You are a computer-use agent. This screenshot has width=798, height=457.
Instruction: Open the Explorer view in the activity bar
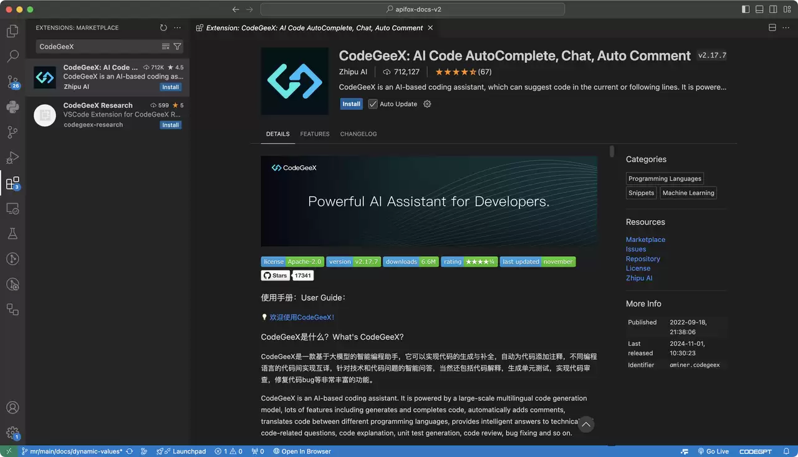click(12, 31)
